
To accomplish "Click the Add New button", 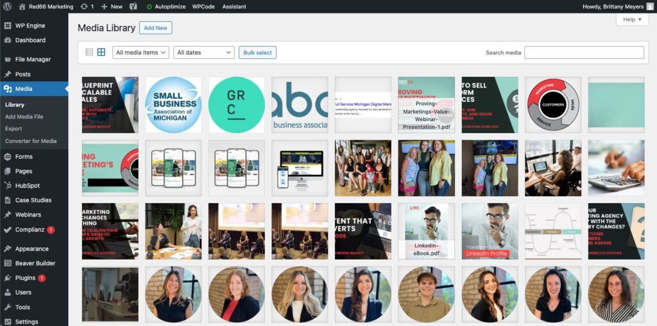I will pyautogui.click(x=155, y=28).
